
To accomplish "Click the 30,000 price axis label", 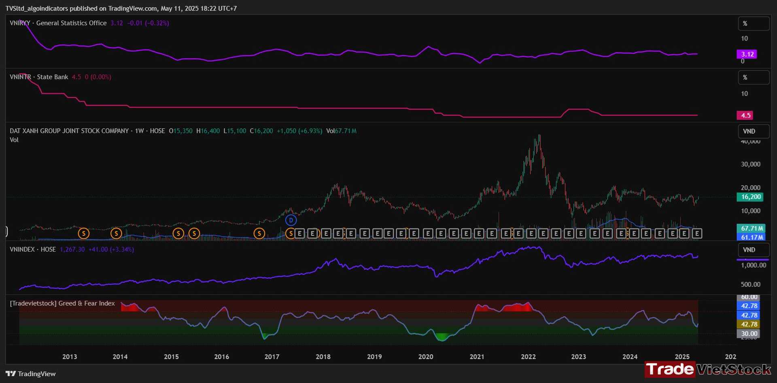I will (751, 164).
